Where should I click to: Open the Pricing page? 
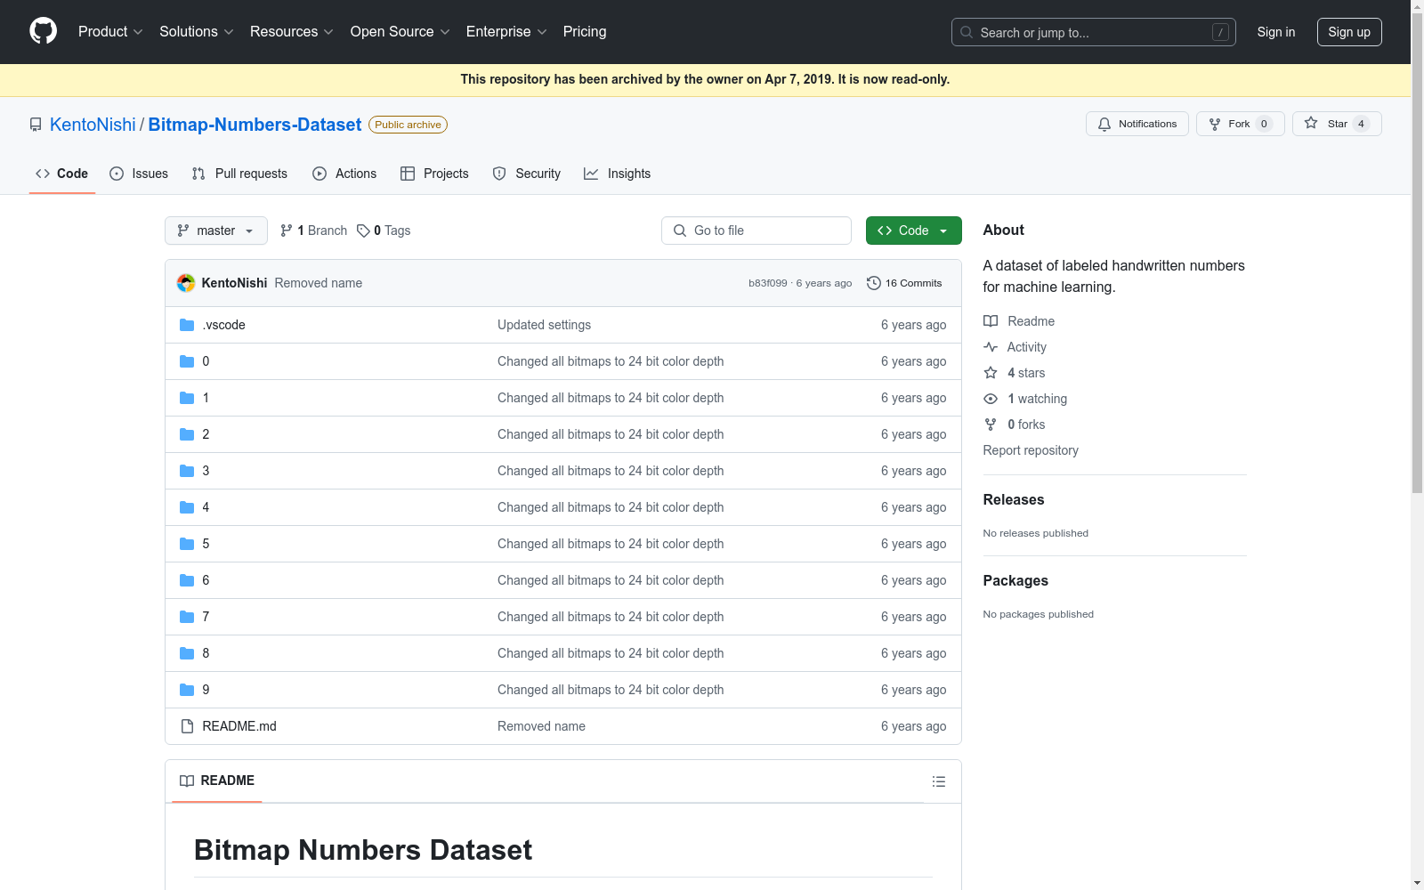(x=585, y=32)
